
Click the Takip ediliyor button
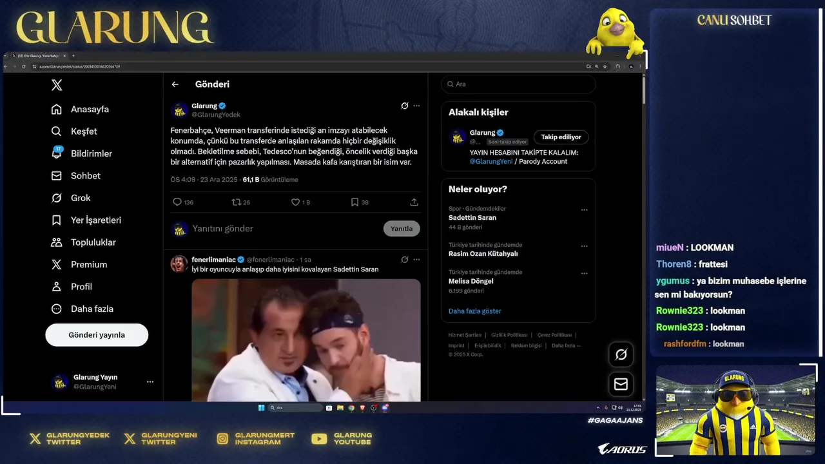tap(561, 137)
